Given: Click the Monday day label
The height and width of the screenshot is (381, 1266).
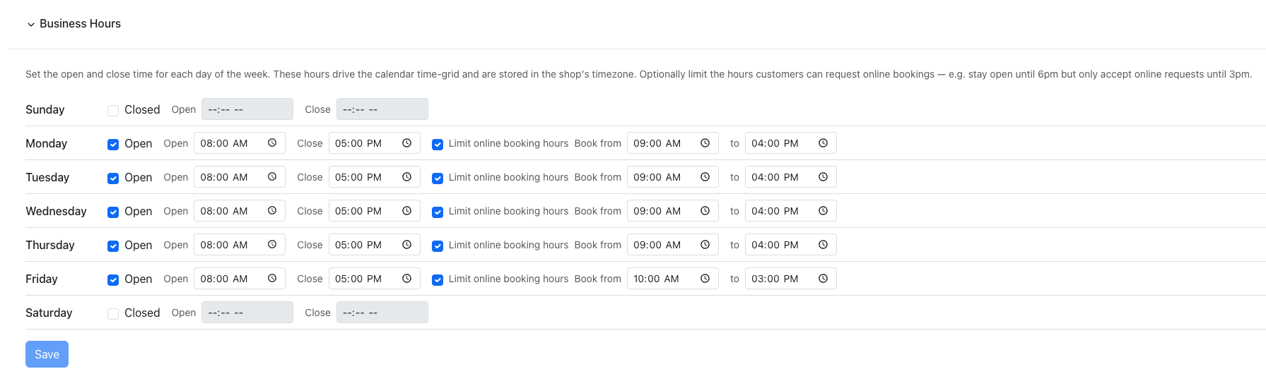Looking at the screenshot, I should [47, 143].
